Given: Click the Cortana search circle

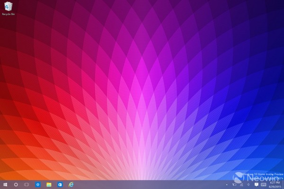Looking at the screenshot, I should pos(16,184).
